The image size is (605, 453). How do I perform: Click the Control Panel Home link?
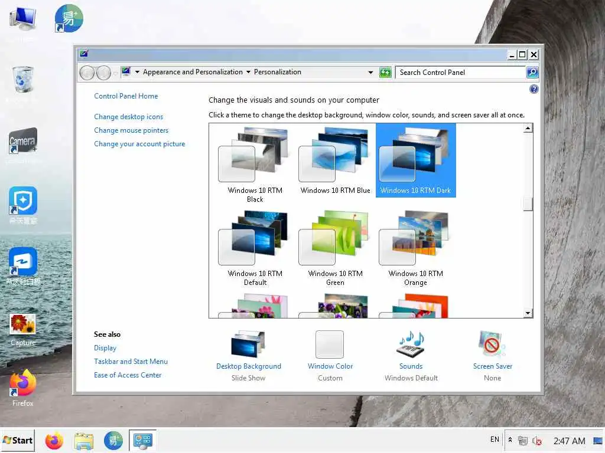126,96
